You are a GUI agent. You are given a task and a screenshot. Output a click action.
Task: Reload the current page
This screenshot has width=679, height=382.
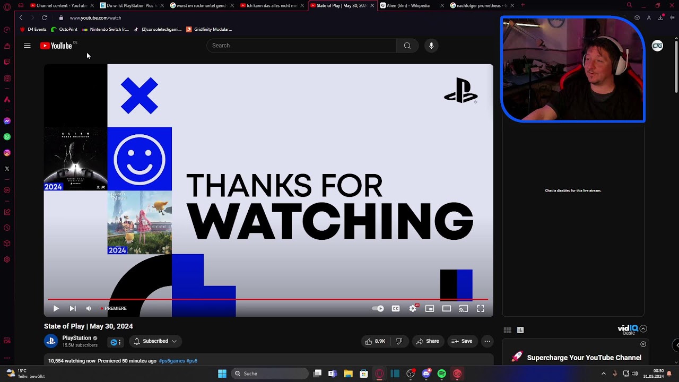click(45, 18)
